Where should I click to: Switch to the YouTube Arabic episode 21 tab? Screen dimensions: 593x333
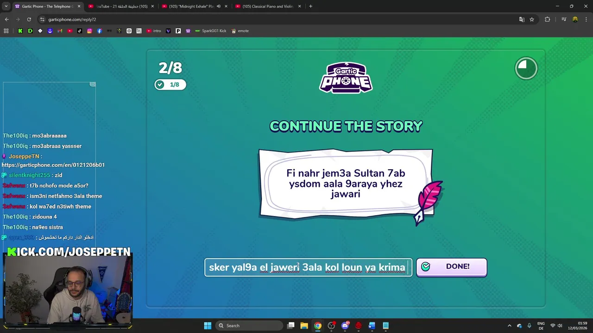[121, 6]
